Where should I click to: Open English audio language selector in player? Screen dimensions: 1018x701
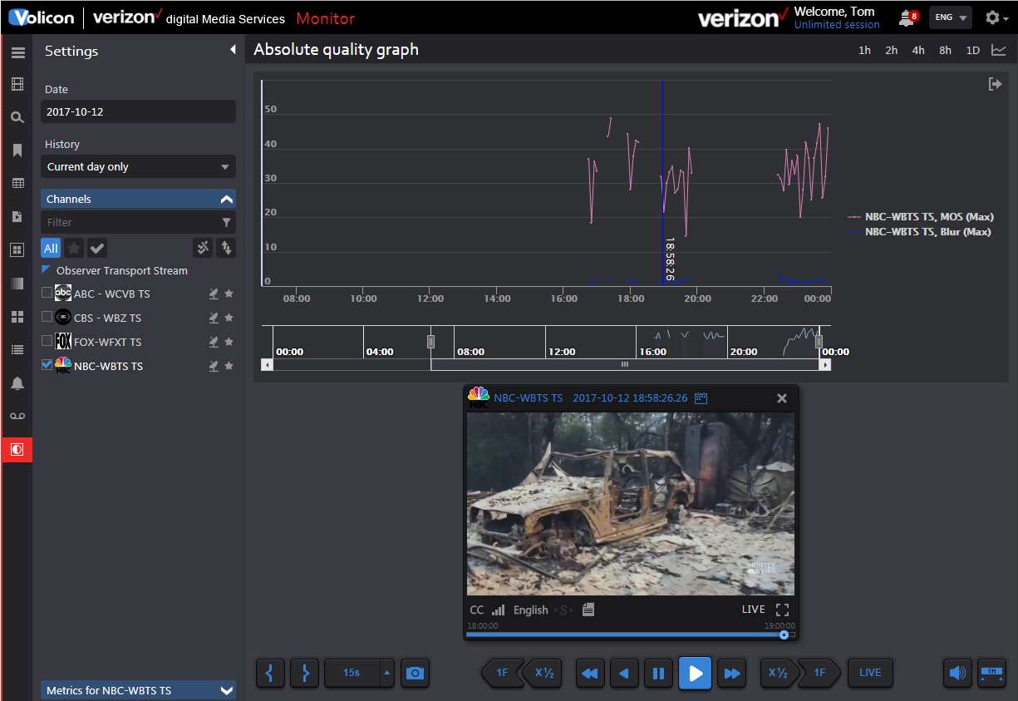click(530, 610)
